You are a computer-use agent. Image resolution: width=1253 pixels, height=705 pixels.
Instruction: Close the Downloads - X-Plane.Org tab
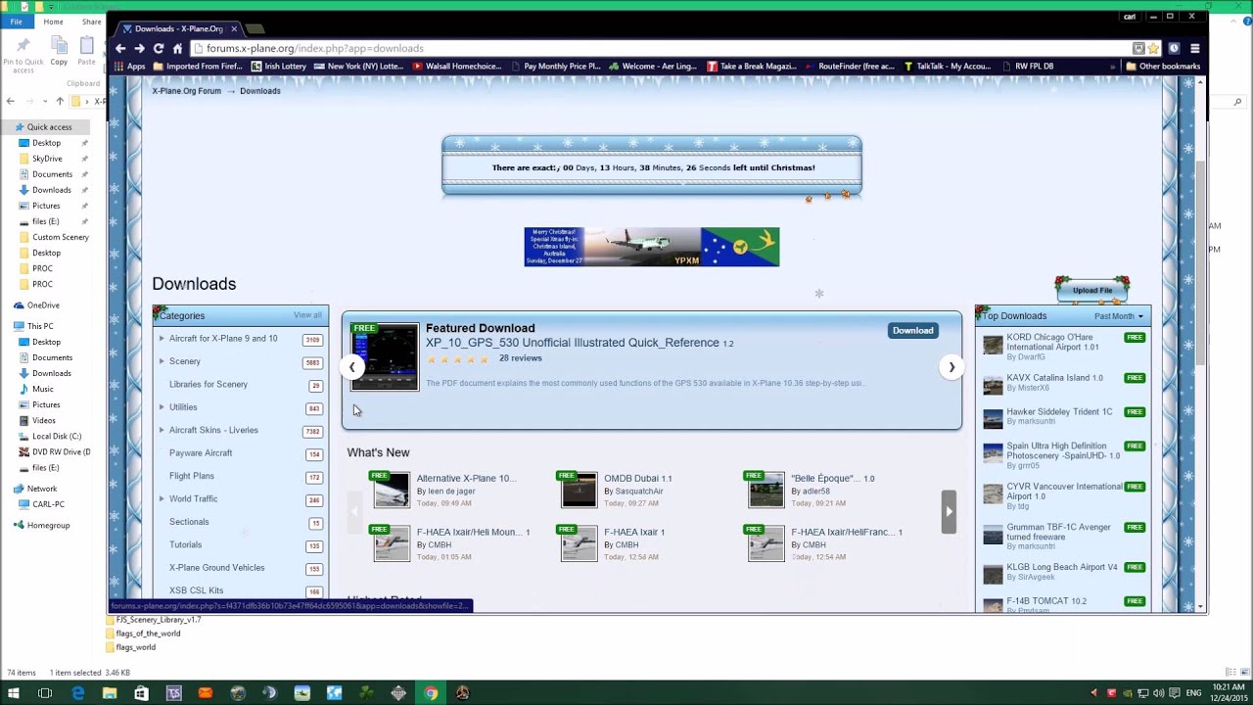click(234, 28)
